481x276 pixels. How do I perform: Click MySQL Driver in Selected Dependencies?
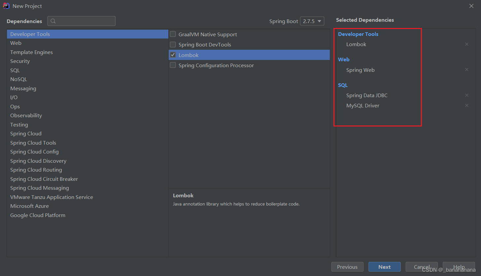(363, 105)
